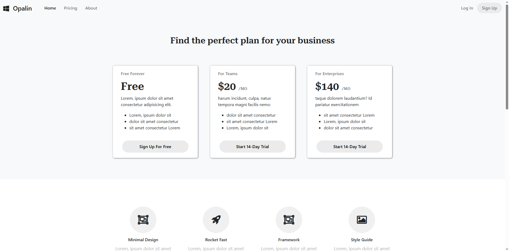Click the scrollbar down arrow
Viewport: 509px width, 251px height.
507,249
